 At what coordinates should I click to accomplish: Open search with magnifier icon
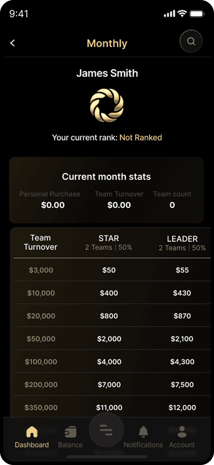click(x=191, y=41)
